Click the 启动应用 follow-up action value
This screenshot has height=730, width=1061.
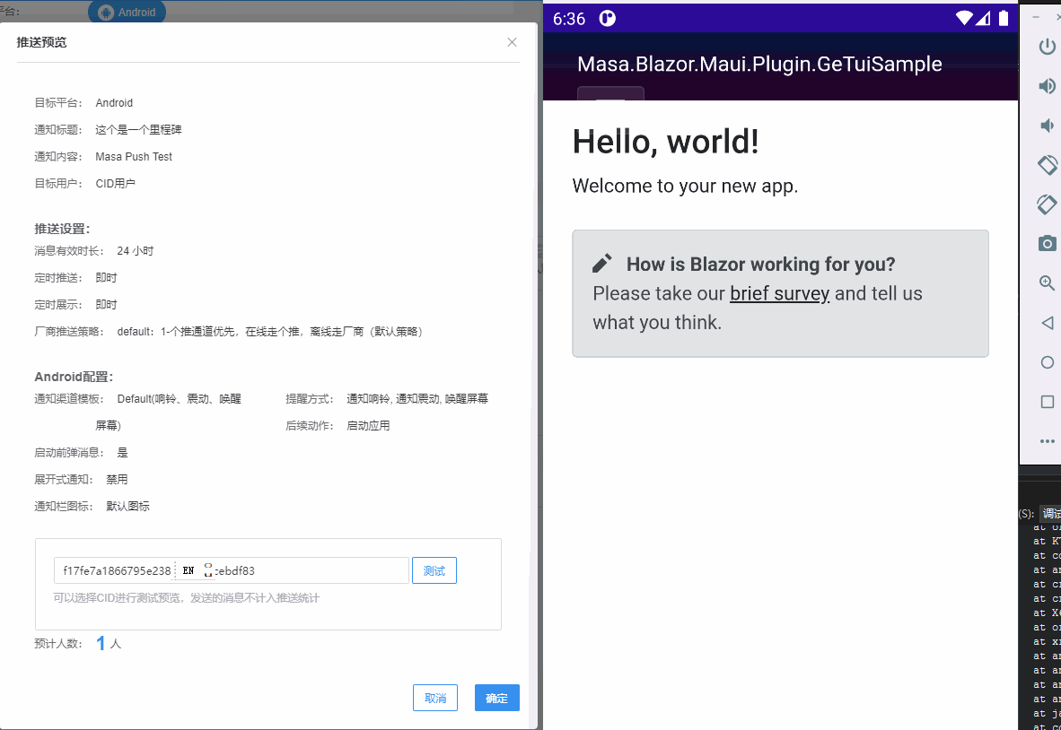368,426
